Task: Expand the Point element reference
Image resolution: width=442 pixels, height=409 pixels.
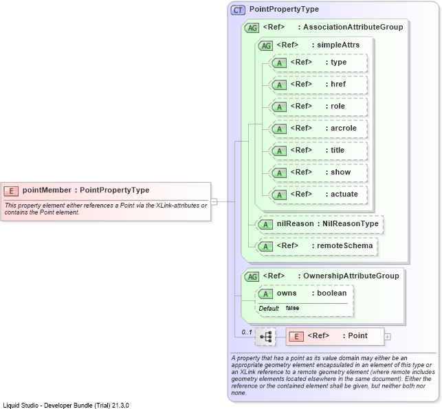Action: point(388,337)
